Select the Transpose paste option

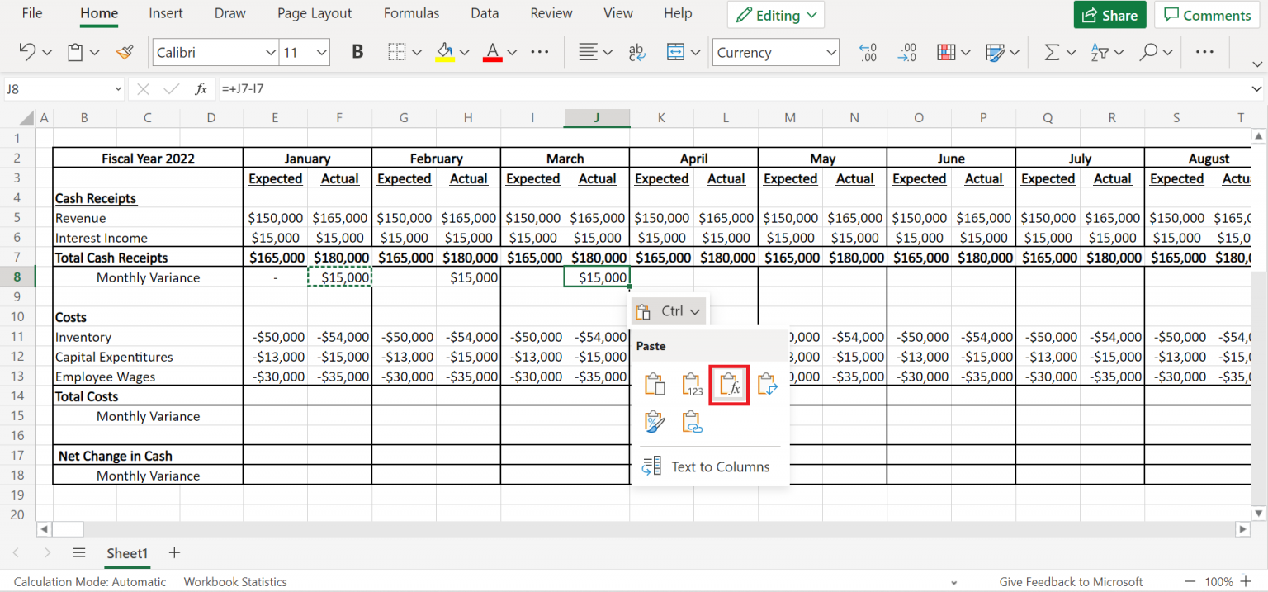pos(766,384)
